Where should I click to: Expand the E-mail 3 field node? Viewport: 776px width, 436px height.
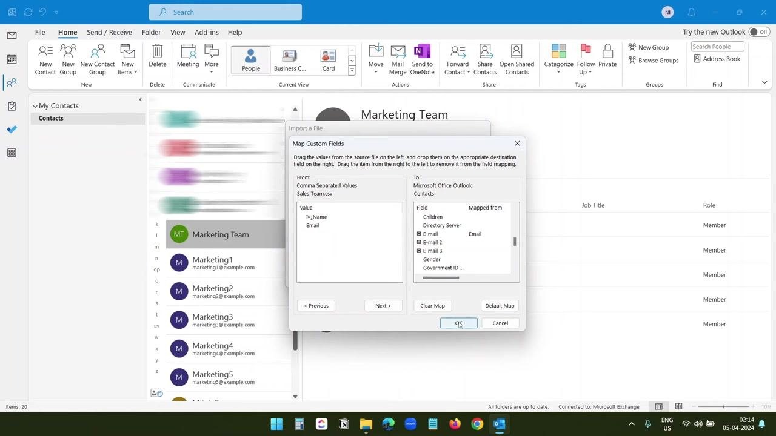point(418,251)
